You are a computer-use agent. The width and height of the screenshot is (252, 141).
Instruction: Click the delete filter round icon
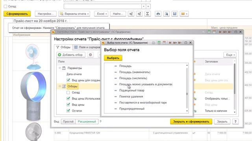(91, 55)
